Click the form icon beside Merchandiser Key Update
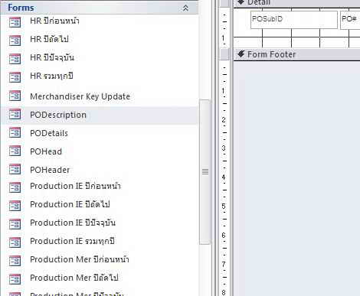Viewport: 360px width, 296px height. (x=15, y=96)
